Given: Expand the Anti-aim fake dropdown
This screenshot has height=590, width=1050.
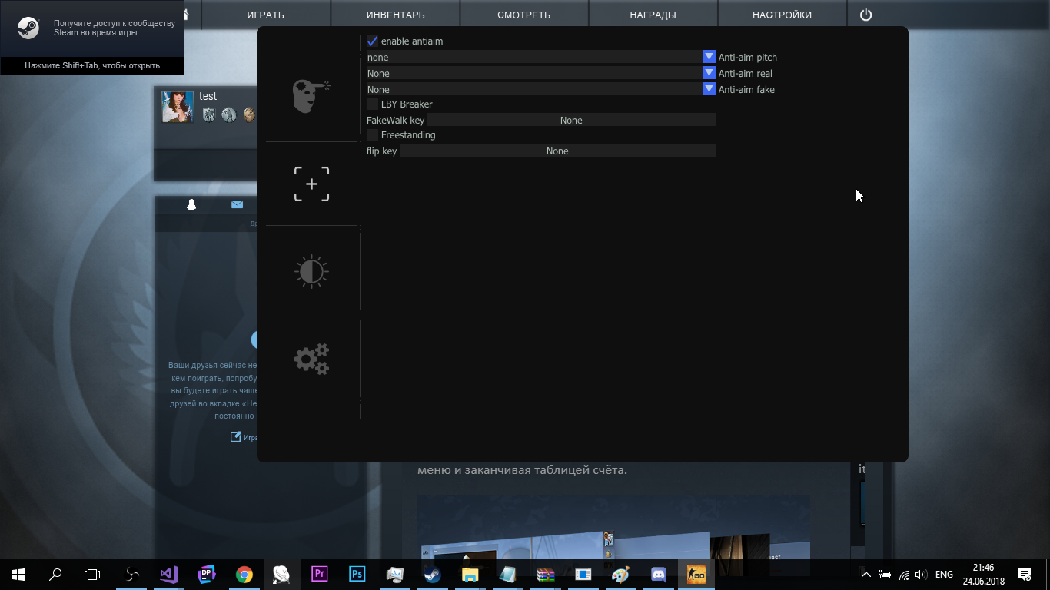Looking at the screenshot, I should click(x=707, y=89).
